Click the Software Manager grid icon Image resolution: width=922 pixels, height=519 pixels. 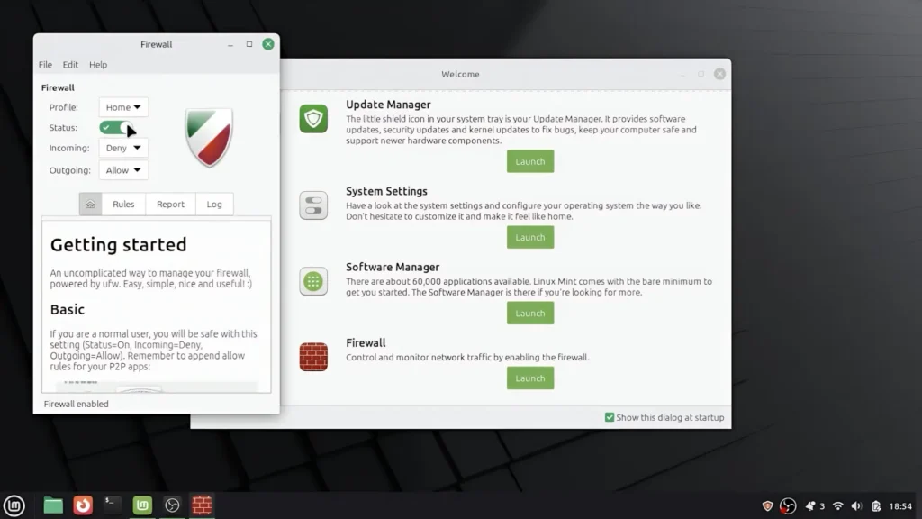tap(313, 281)
